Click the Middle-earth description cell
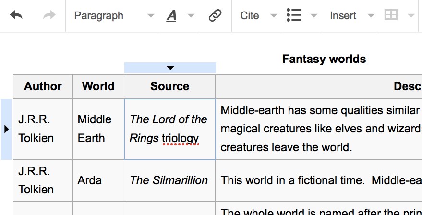422x215 pixels. coord(319,129)
